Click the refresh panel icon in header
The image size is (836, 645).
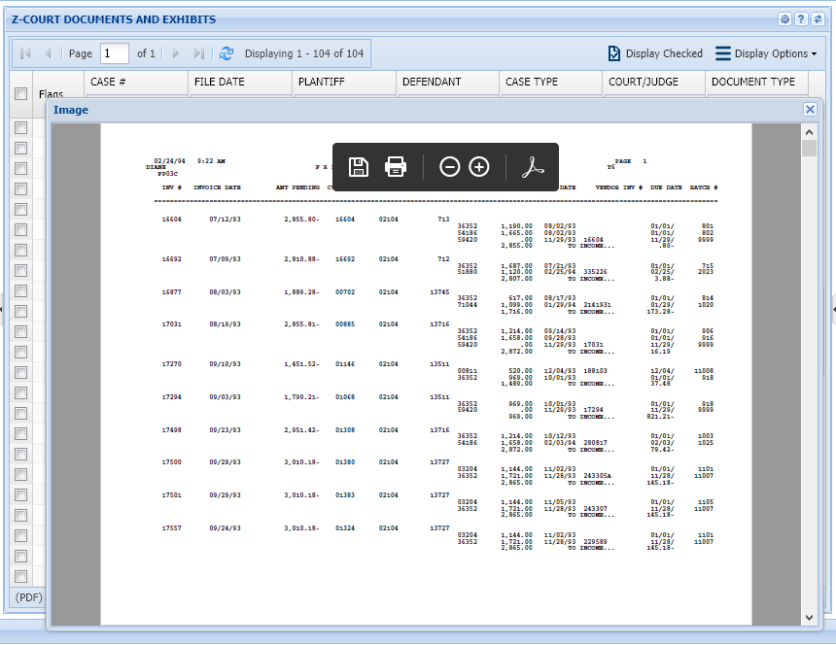coord(818,19)
